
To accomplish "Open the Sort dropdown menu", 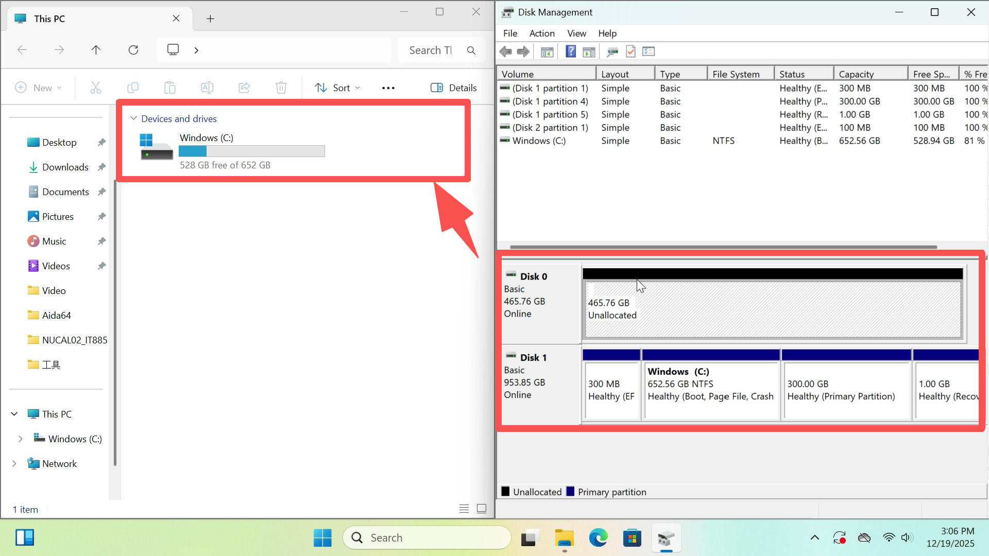I will click(337, 88).
